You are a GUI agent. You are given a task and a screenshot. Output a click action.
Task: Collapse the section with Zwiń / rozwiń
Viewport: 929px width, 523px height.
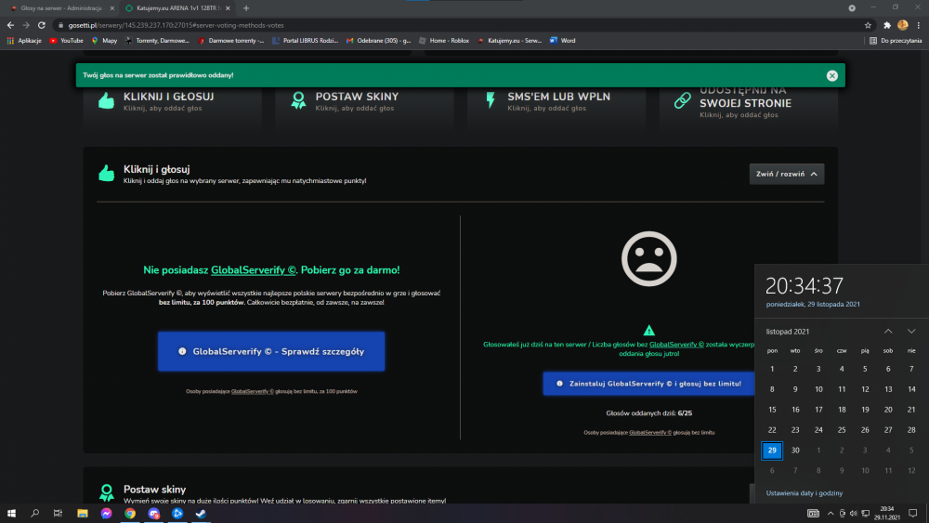[x=786, y=174]
